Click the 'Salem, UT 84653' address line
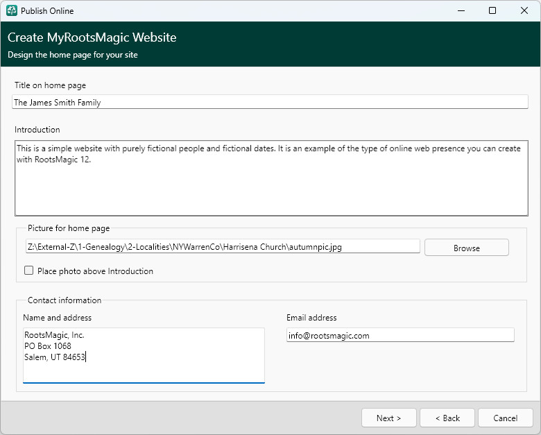This screenshot has width=541, height=435. (55, 357)
